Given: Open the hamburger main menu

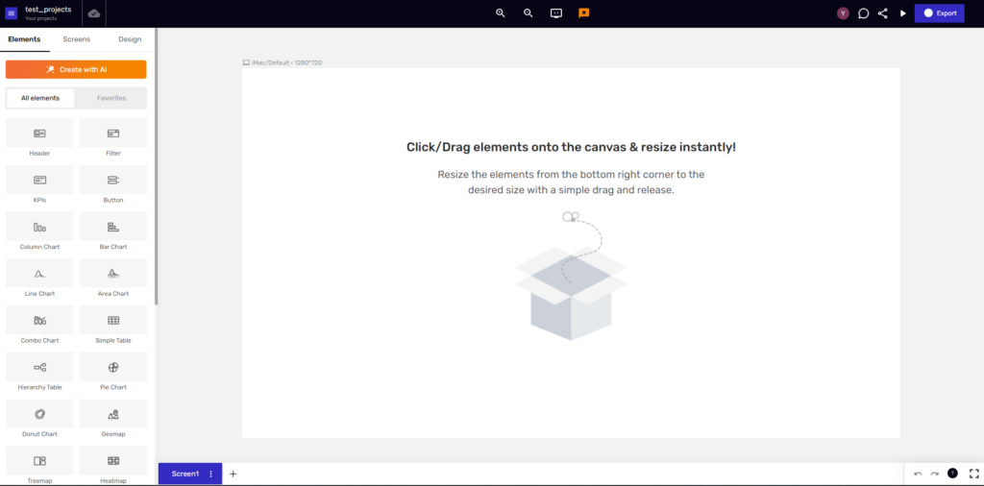Looking at the screenshot, I should click(12, 13).
